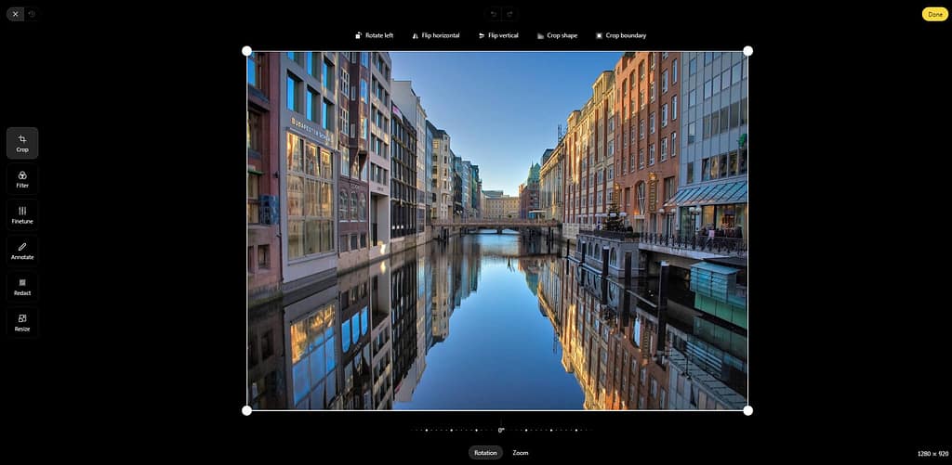Close the editor with the X button
Screen dimensions: 952x465
(x=15, y=14)
